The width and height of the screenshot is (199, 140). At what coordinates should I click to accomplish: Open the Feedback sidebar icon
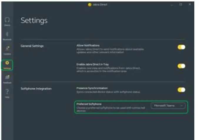7,77
